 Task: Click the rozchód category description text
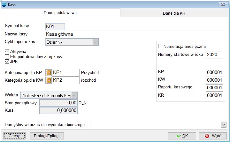click(x=88, y=80)
